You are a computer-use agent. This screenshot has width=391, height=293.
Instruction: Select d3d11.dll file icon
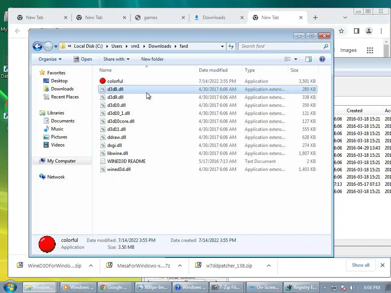[x=103, y=129]
